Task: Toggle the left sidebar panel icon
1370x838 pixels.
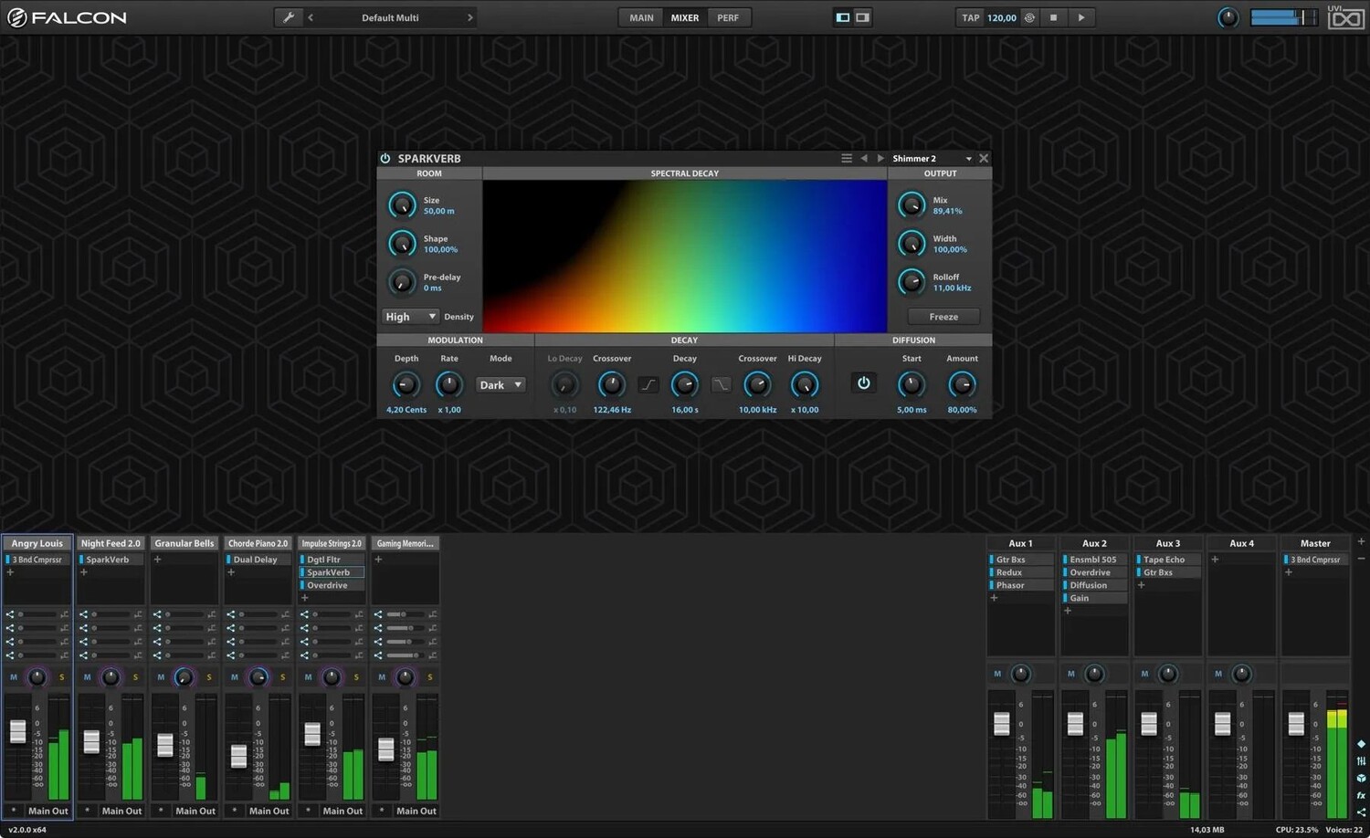Action: click(x=843, y=17)
